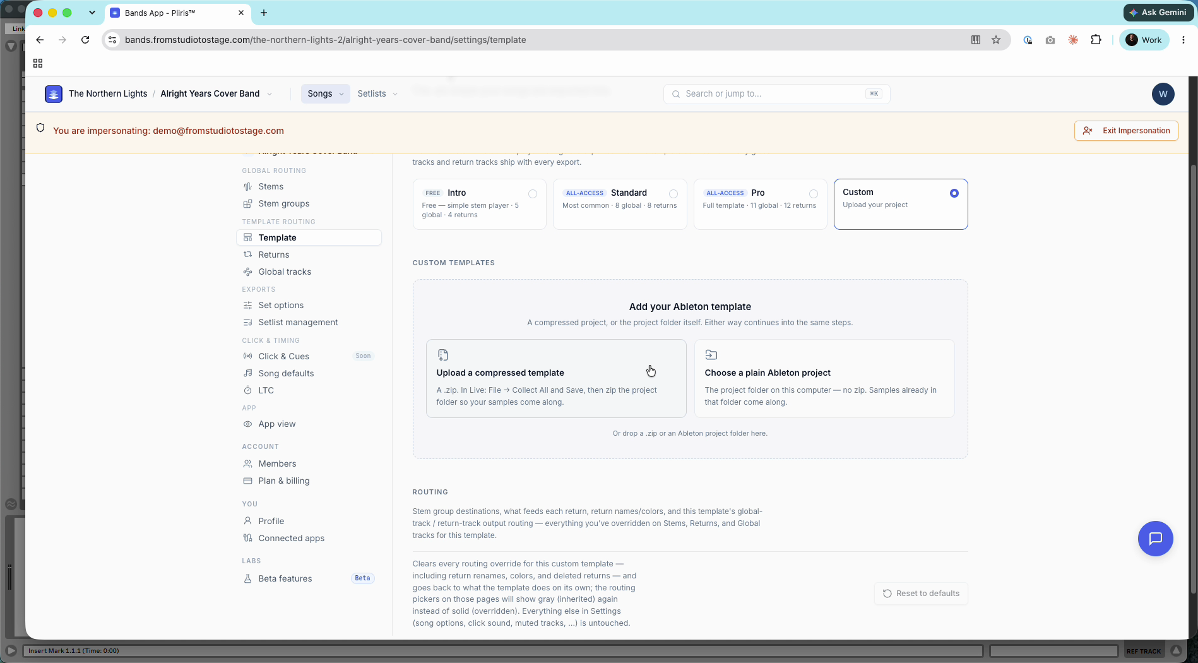Switch to the Bands App browser tab

pos(177,13)
